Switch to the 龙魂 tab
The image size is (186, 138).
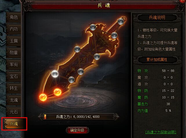pos(14,100)
